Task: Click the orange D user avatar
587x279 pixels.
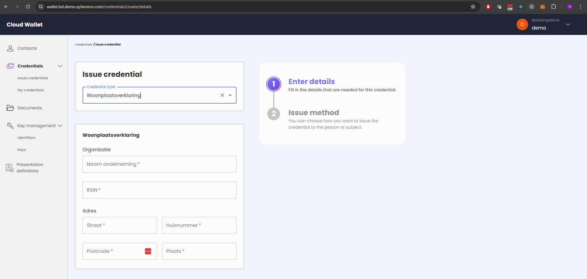Action: point(522,24)
